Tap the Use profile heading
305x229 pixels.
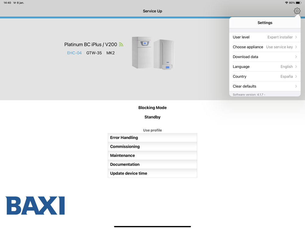click(x=152, y=130)
